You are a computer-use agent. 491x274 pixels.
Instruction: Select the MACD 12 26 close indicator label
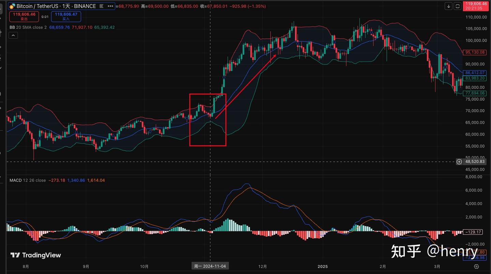click(28, 180)
